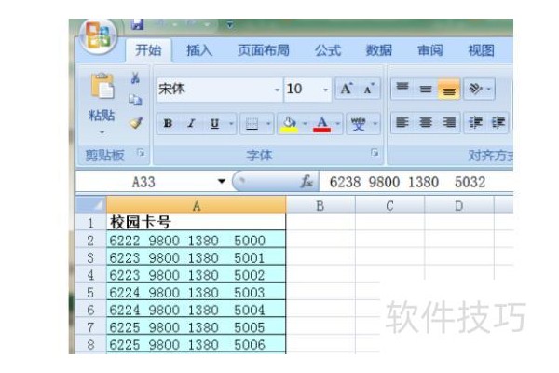Expand the Name Box dropdown arrow
Image resolution: width=559 pixels, height=373 pixels.
[x=222, y=182]
